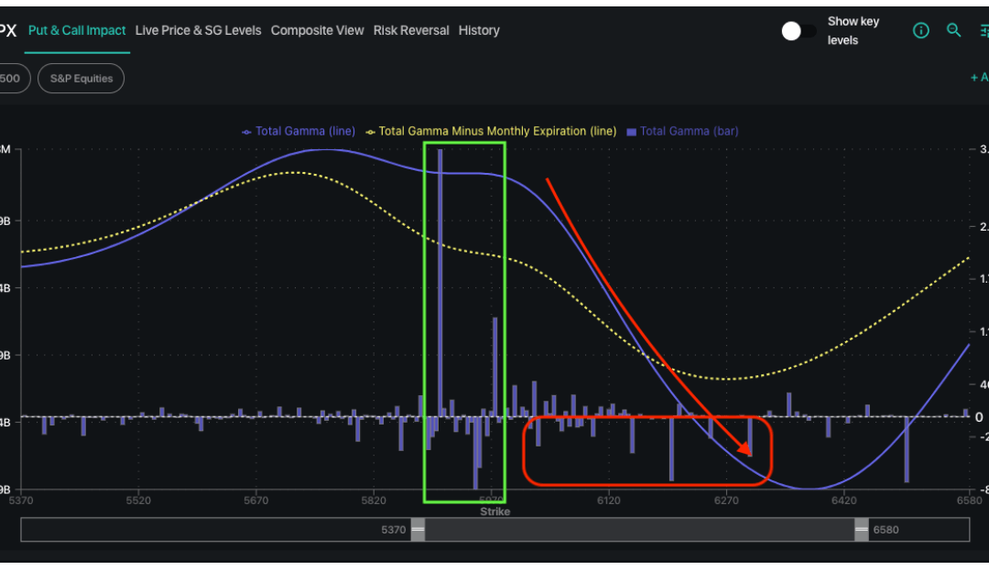Switch to the Live Price & SG Levels tab
The width and height of the screenshot is (989, 570).
tap(198, 30)
